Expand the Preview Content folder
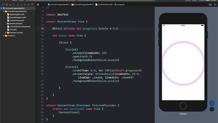 point(6,33)
